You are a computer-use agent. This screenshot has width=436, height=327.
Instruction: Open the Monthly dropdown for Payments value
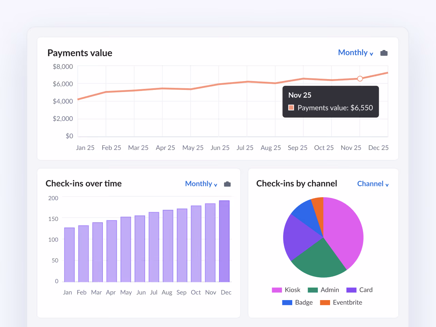(x=356, y=52)
